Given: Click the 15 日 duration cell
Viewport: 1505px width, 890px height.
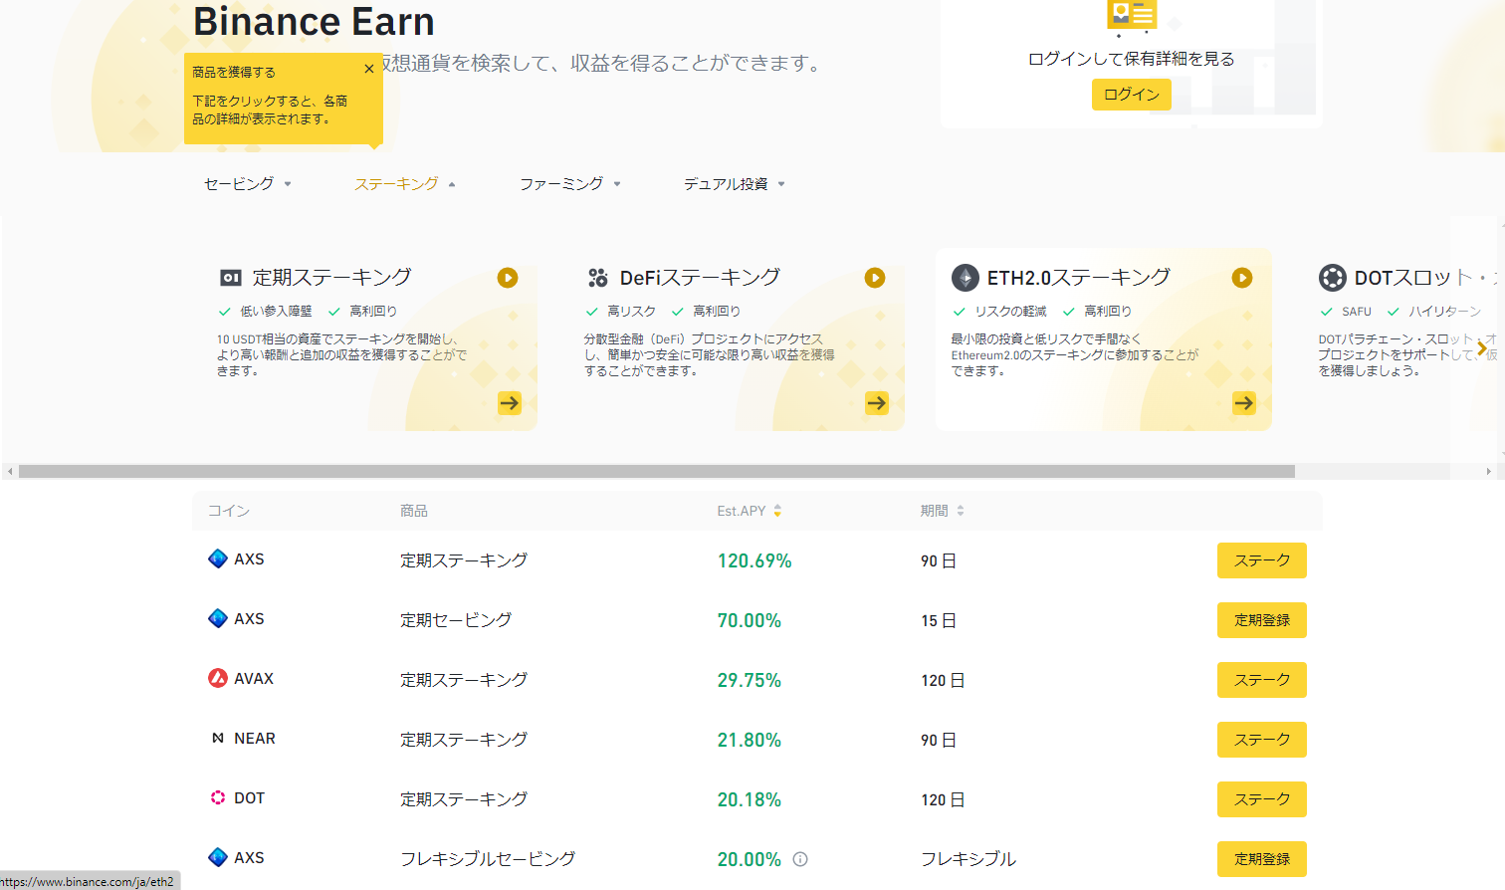Looking at the screenshot, I should [x=938, y=620].
